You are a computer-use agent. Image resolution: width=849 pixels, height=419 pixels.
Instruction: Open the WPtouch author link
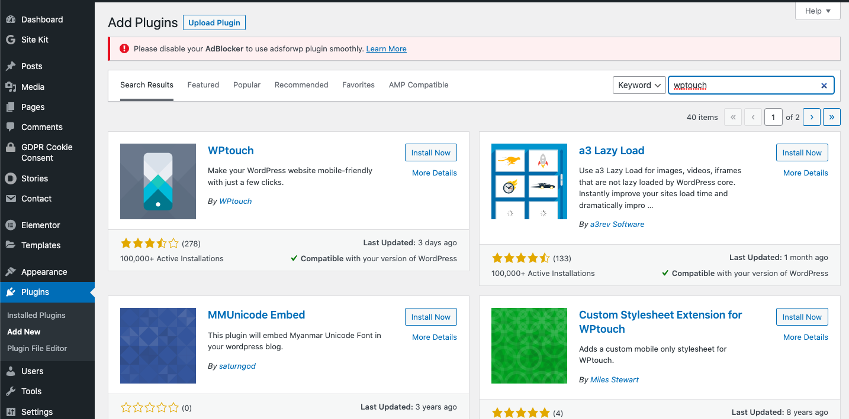point(236,202)
